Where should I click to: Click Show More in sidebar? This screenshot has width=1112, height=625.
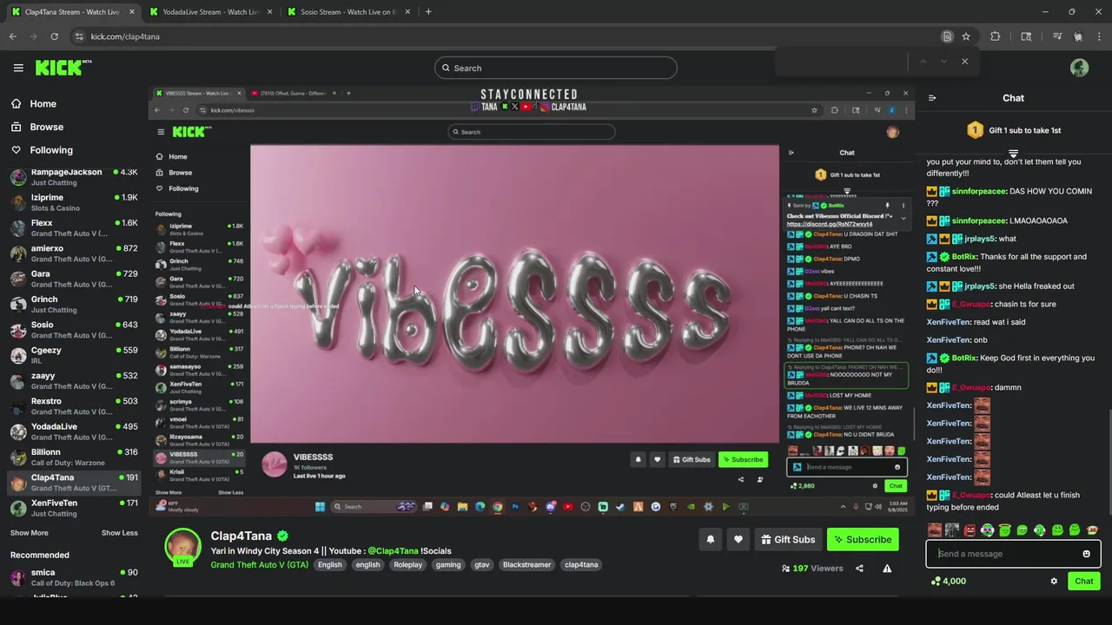[30, 533]
